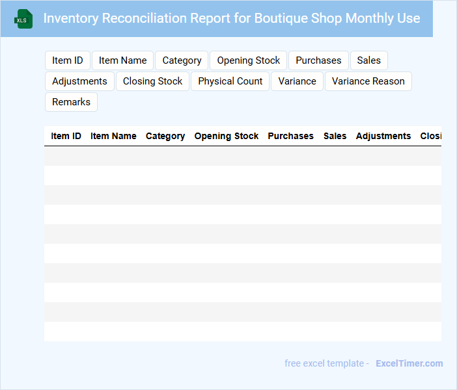
Task: Click the Category tag button
Action: tap(182, 60)
